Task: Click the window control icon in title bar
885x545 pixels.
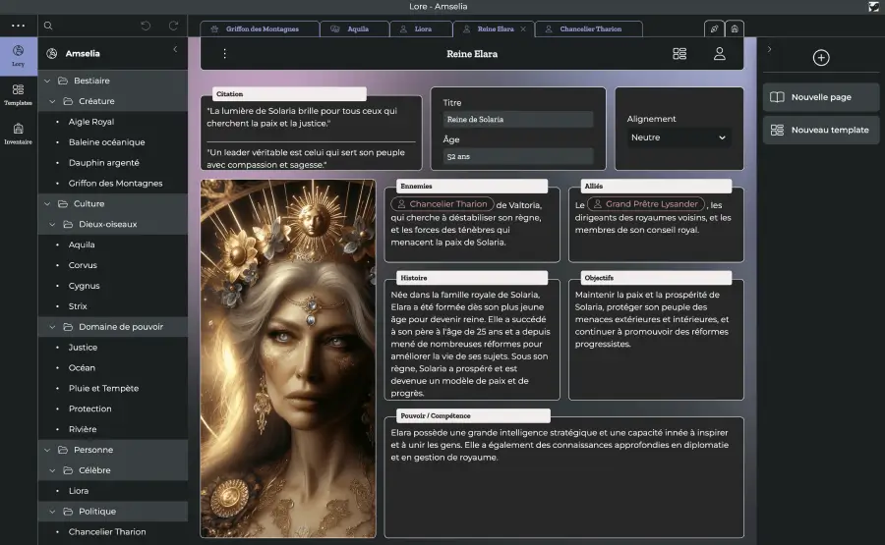Action: tap(874, 7)
